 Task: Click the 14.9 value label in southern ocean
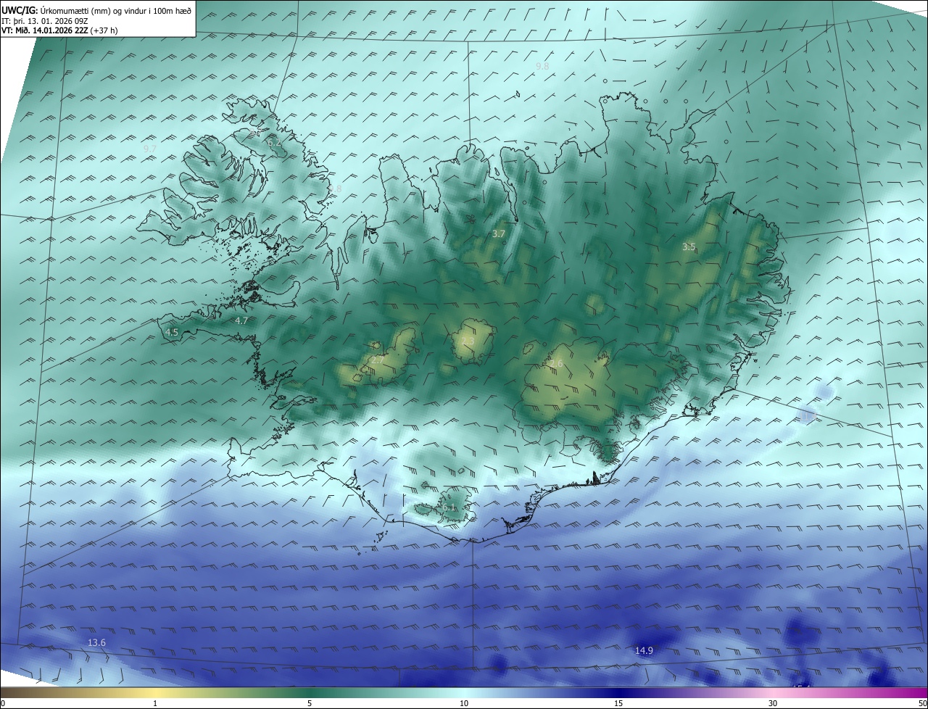(x=644, y=651)
